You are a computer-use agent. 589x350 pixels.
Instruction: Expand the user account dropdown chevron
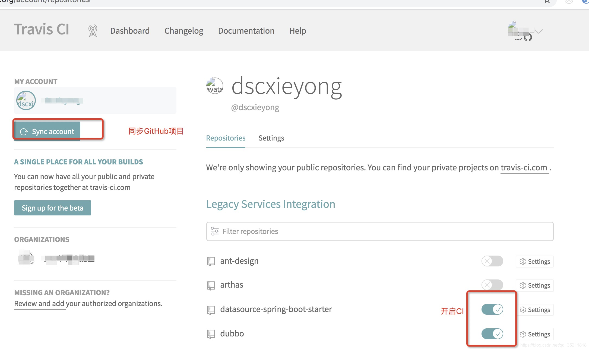point(539,31)
